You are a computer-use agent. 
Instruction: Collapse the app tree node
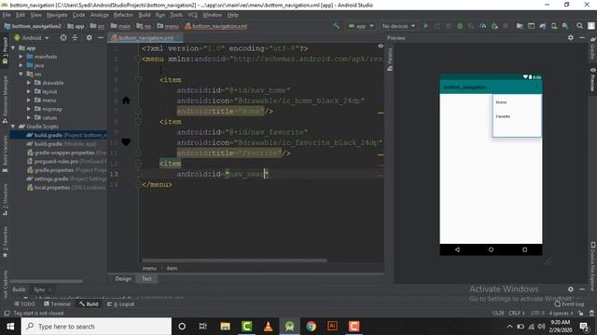[x=14, y=48]
